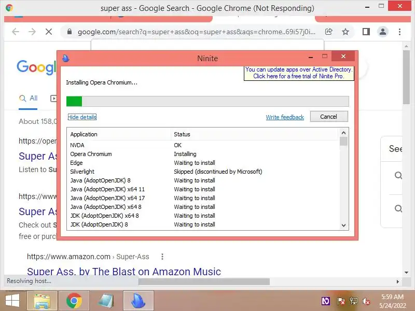This screenshot has width=415, height=311.
Task: Click the search magnifier next to All
Action: [23, 98]
